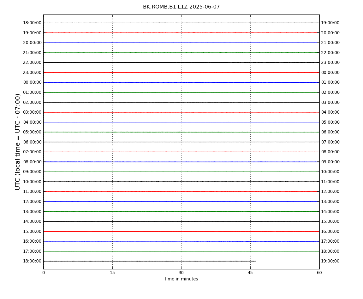Select left-axis label 05:00:00

pyautogui.click(x=32, y=132)
